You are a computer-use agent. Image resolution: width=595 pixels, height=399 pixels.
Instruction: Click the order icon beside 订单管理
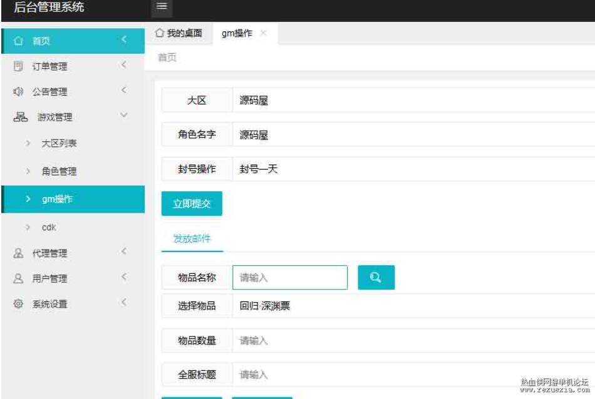[x=18, y=66]
